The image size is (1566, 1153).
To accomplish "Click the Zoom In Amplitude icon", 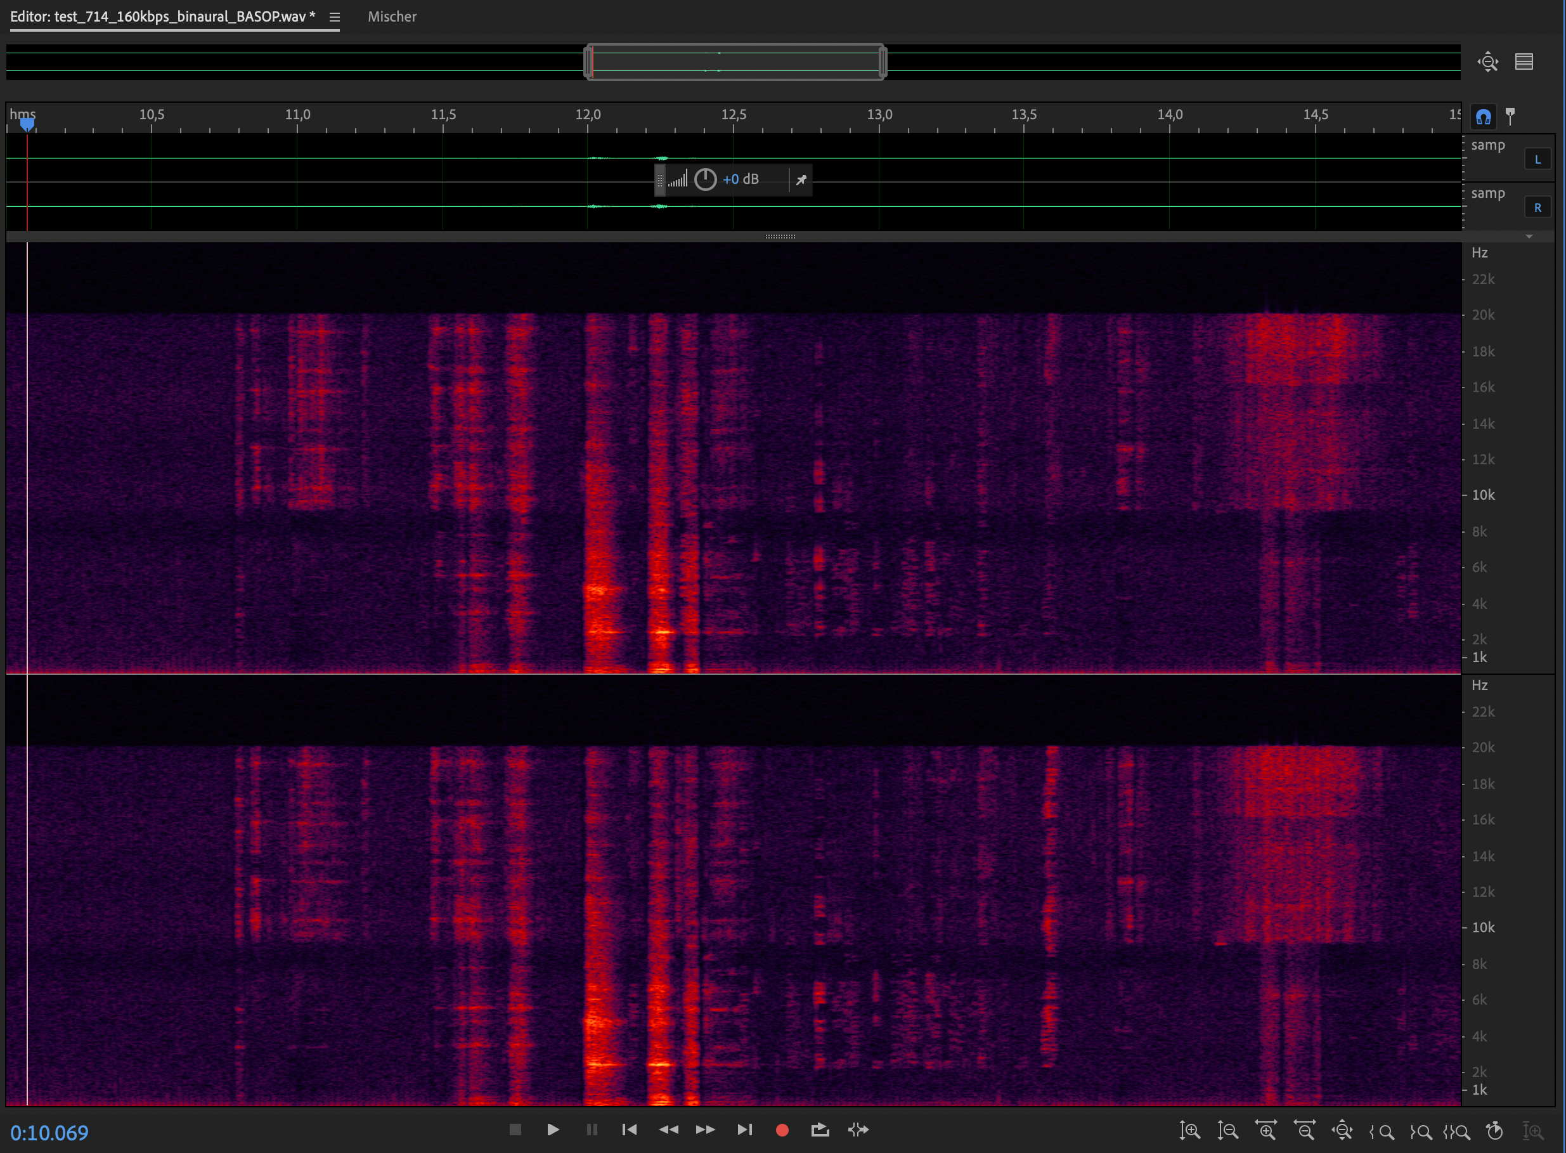I will (1189, 1130).
